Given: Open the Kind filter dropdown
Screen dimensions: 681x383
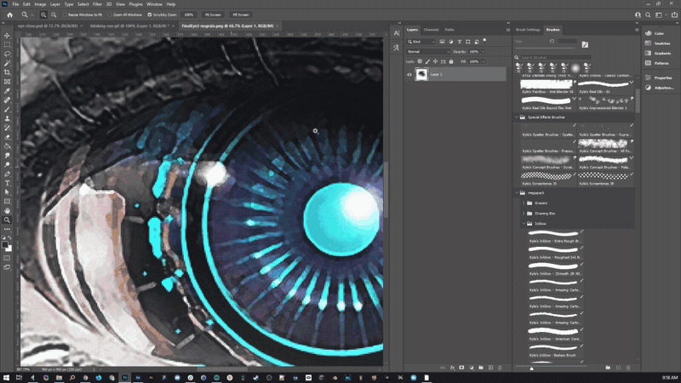Looking at the screenshot, I should tap(421, 42).
